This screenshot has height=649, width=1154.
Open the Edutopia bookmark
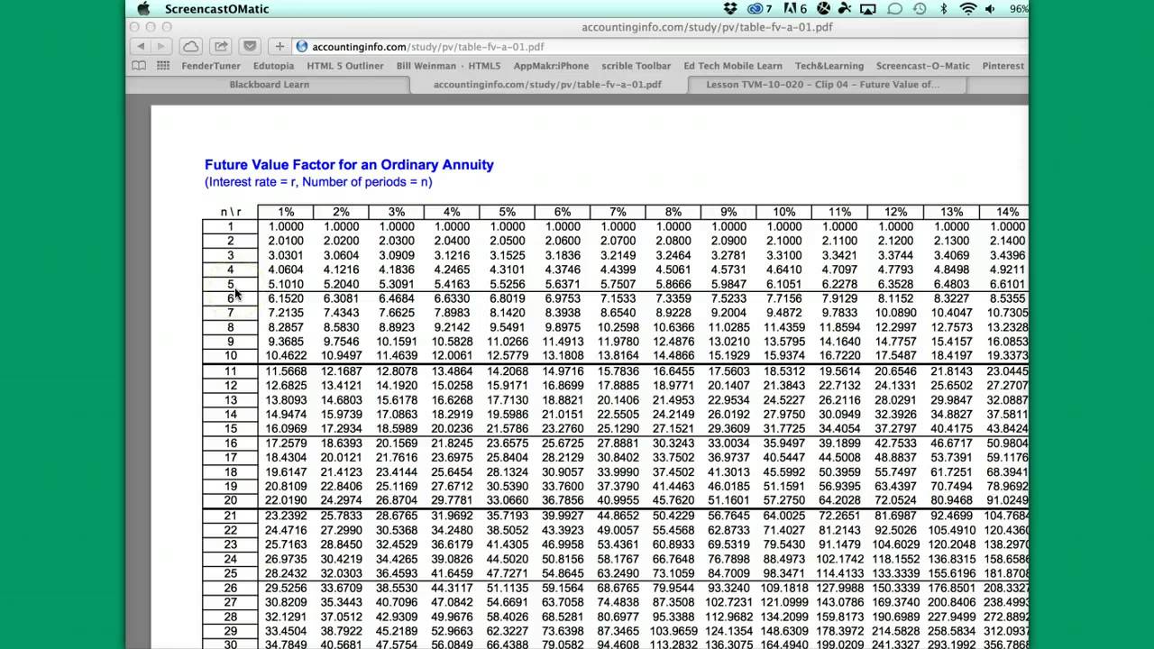coord(273,66)
